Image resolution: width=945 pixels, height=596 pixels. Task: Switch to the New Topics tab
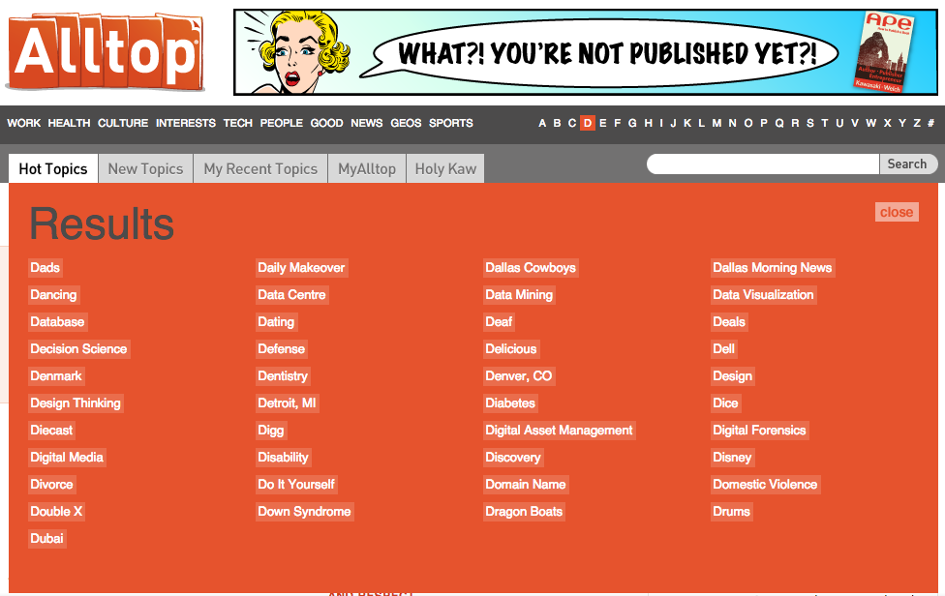pyautogui.click(x=145, y=168)
